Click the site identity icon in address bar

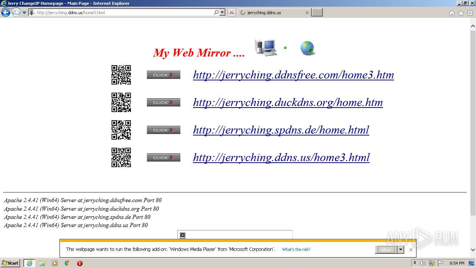(x=32, y=12)
